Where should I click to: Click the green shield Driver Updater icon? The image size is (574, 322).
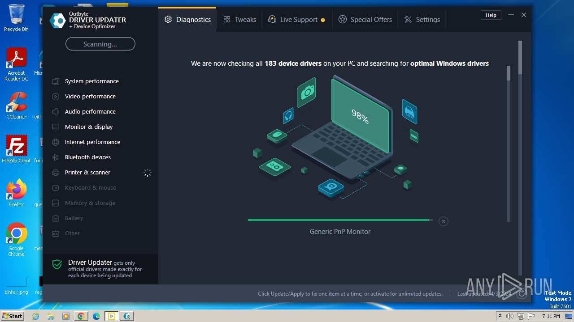click(57, 264)
